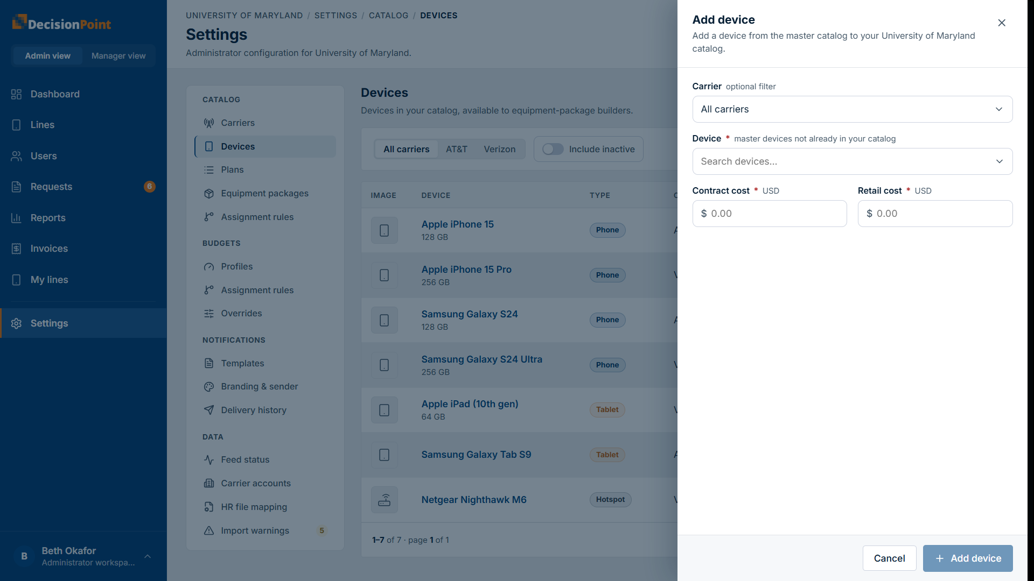Click the Profiles gauge icon
This screenshot has height=581, width=1034.
point(209,267)
